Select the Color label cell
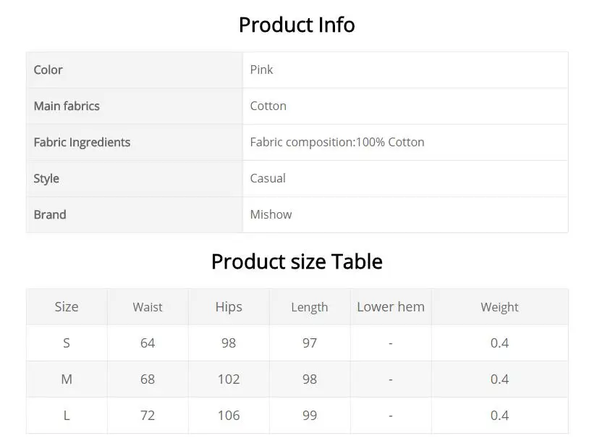The width and height of the screenshot is (589, 441). [135, 70]
